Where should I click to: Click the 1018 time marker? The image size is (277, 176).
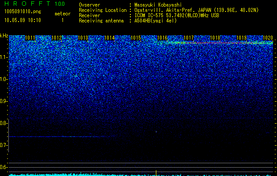pyautogui.click(x=215, y=38)
